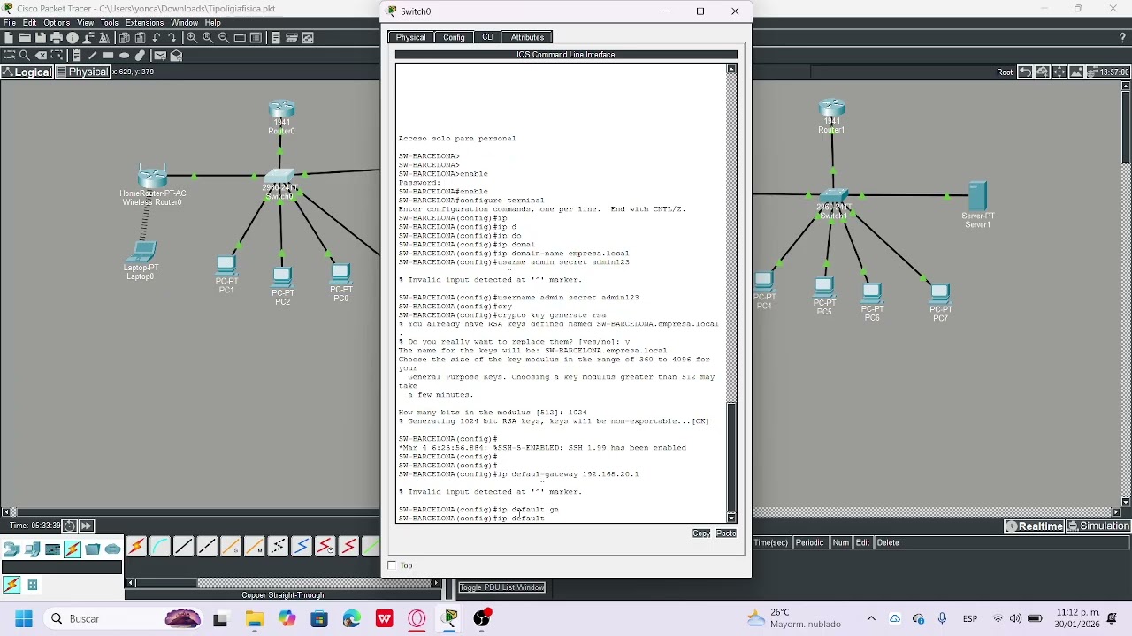Select Network Devices category
This screenshot has width=1132, height=636.
[12, 549]
